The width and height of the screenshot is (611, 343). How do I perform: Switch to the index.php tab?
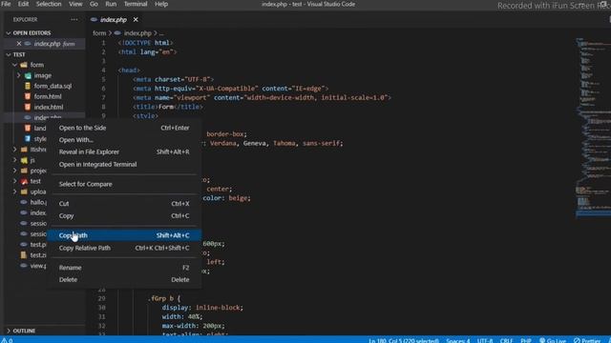click(114, 19)
